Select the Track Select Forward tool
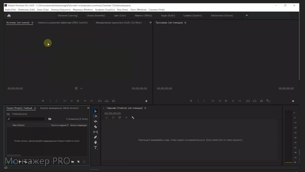The height and width of the screenshot is (172, 305). click(x=96, y=116)
